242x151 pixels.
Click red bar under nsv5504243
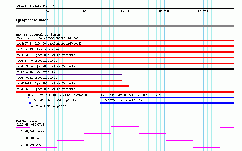[x=125, y=52]
